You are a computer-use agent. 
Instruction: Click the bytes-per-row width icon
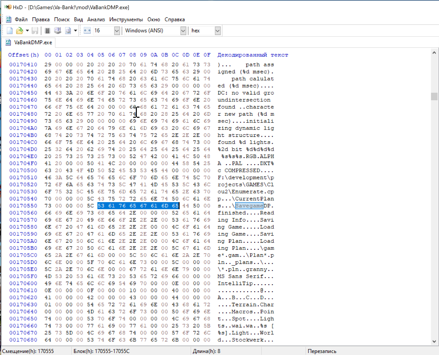[87, 31]
